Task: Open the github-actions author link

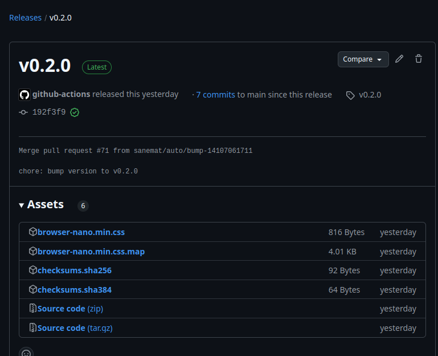Action: 62,95
